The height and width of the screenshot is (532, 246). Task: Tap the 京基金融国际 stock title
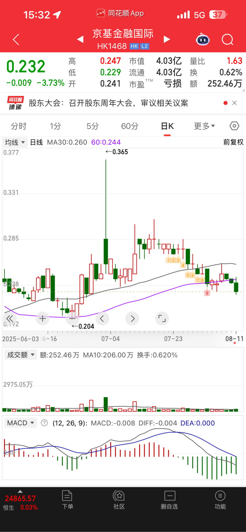pos(123,34)
